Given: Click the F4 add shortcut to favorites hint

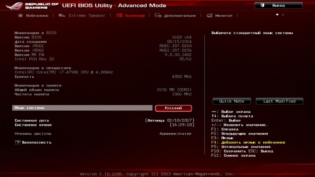Looking at the screenshot, I should click(x=248, y=142).
